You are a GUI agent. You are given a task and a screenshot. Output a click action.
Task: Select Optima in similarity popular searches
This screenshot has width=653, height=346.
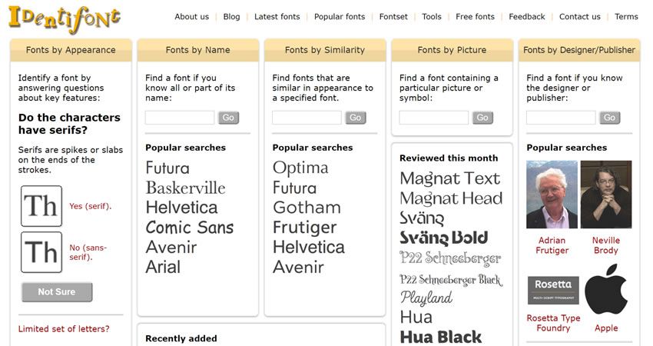pos(300,168)
